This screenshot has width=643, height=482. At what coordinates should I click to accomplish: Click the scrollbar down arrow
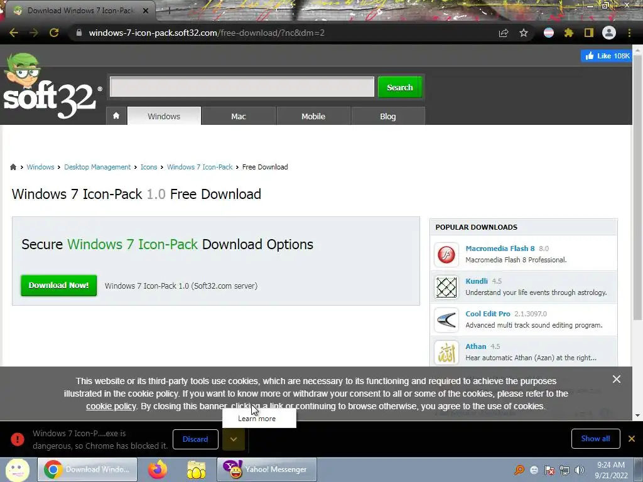[637, 415]
